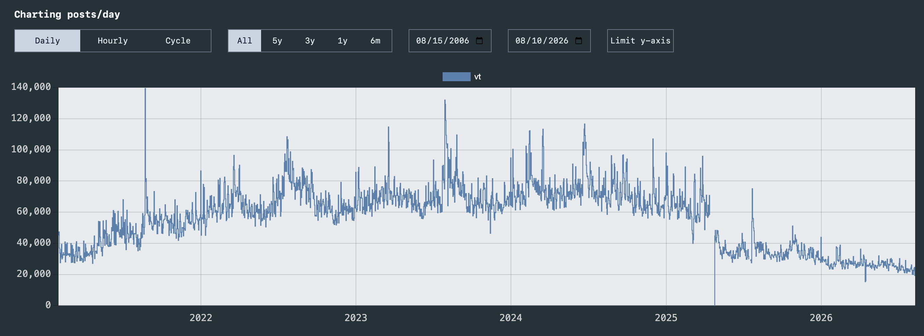Click the 40,000 y-axis label
The image size is (924, 336).
(x=34, y=243)
